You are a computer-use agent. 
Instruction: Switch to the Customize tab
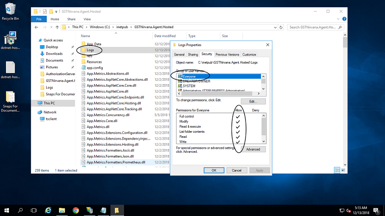[x=249, y=54]
